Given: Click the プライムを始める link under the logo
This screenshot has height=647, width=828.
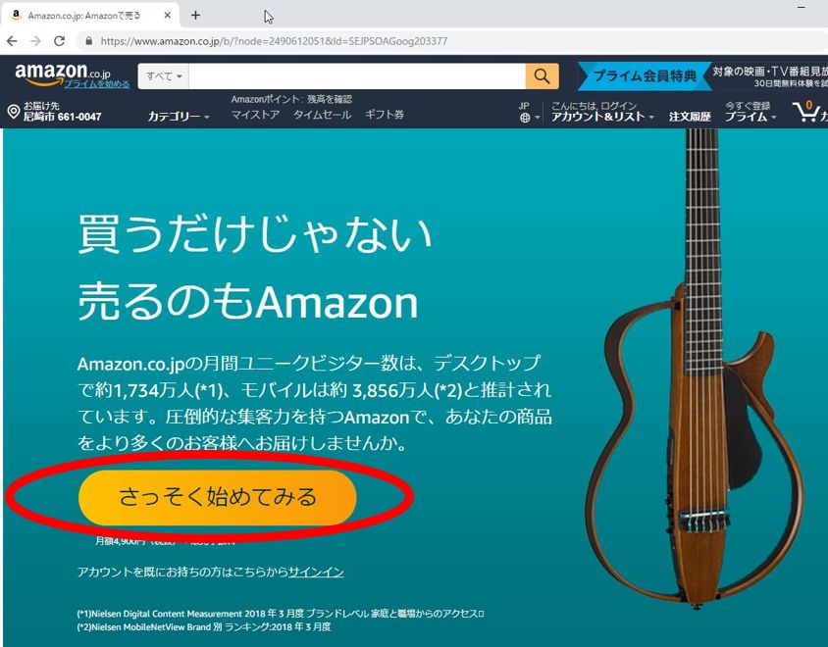Looking at the screenshot, I should (97, 84).
